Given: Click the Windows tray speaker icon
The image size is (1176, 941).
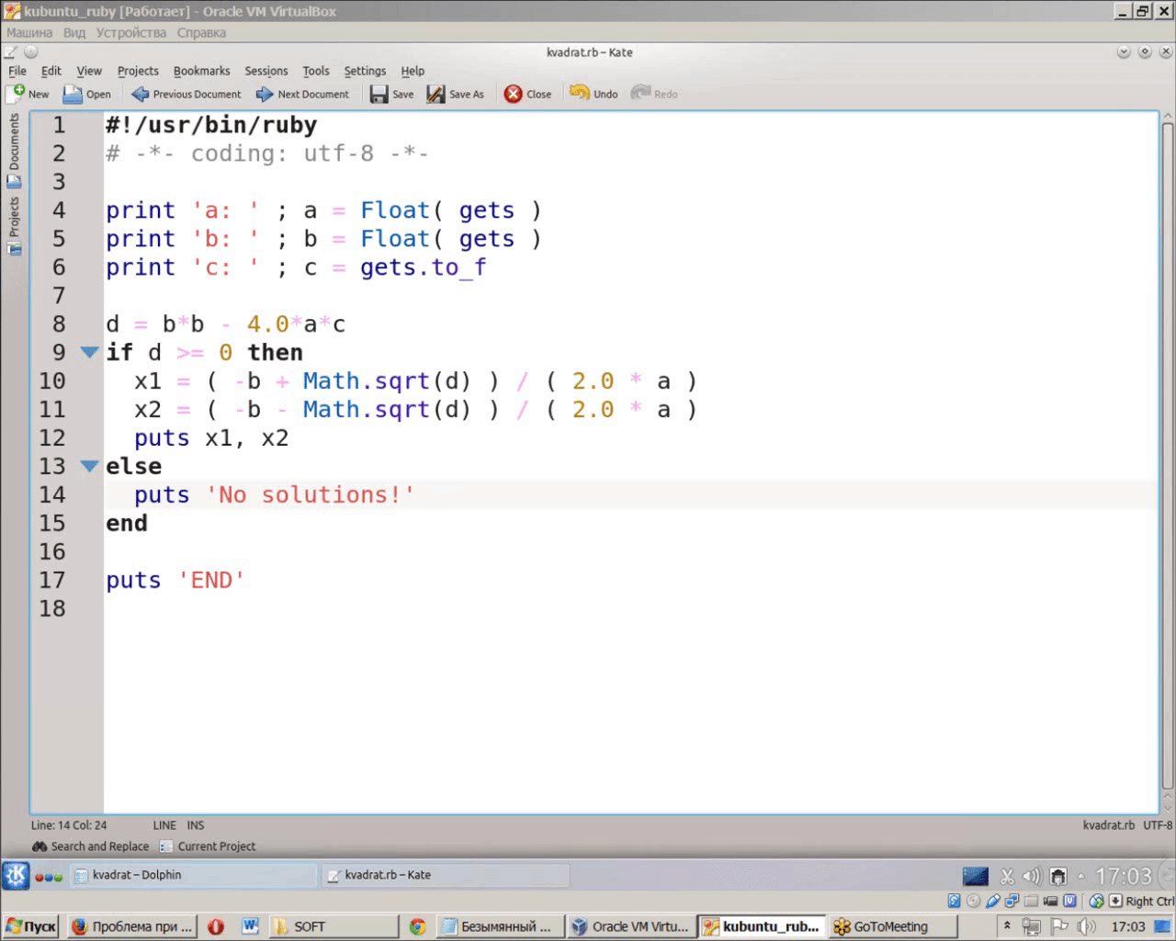Looking at the screenshot, I should 1086,926.
